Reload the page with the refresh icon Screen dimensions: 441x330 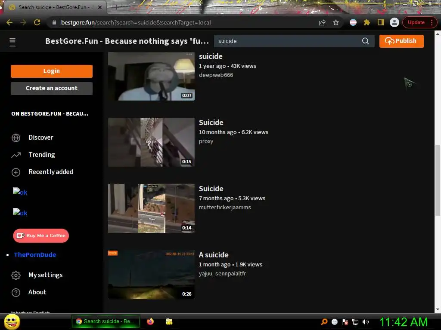tap(37, 22)
